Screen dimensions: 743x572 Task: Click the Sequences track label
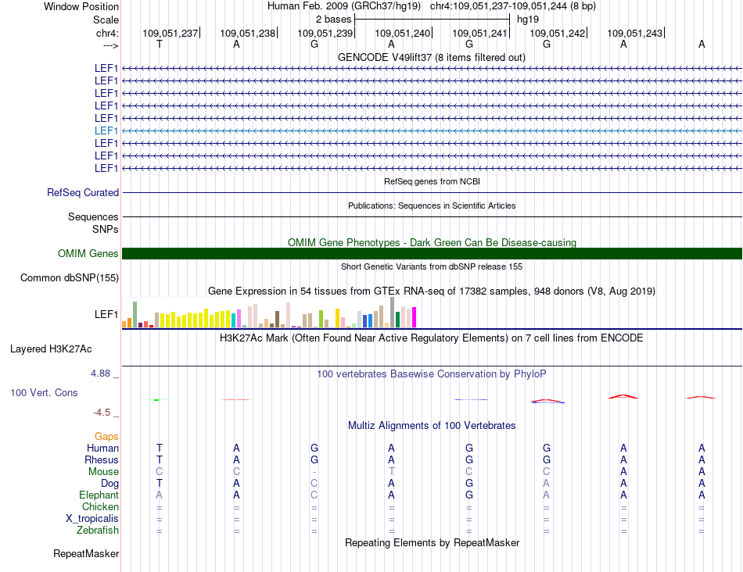pyautogui.click(x=93, y=217)
